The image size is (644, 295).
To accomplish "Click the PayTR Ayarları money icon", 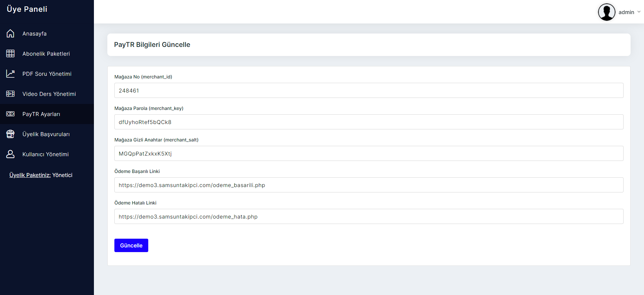I will 10,114.
